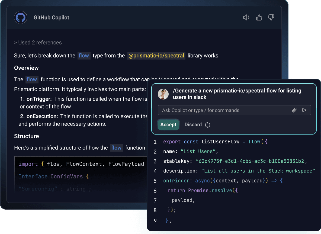Click the thumbs down icon
Image resolution: width=321 pixels, height=234 pixels.
coord(271,17)
